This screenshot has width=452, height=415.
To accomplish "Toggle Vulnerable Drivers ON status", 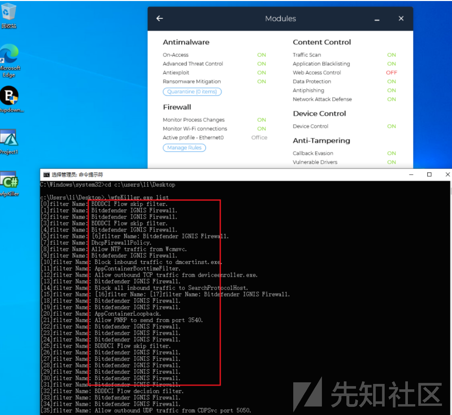I will coord(392,162).
